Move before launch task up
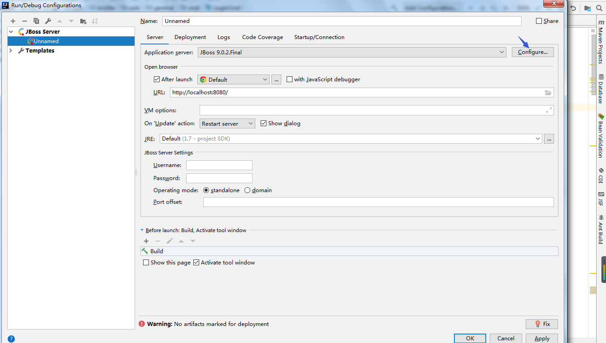 coord(181,241)
